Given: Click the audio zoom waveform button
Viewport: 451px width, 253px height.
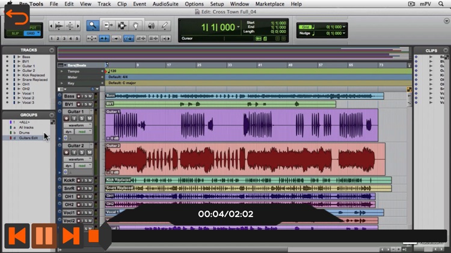Looking at the screenshot, I should point(59,26).
